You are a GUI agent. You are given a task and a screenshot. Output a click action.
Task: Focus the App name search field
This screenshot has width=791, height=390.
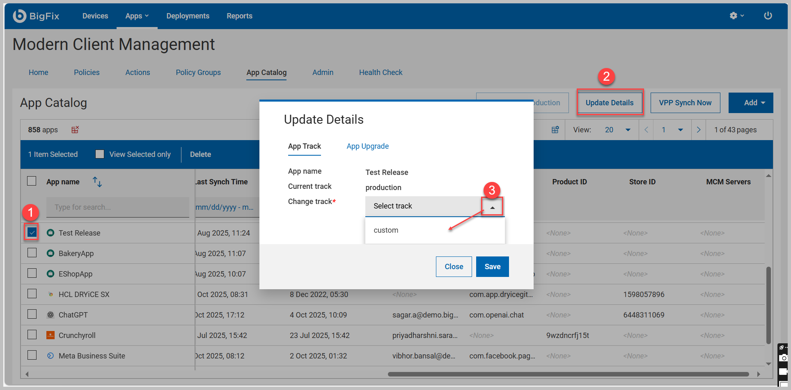tap(118, 207)
